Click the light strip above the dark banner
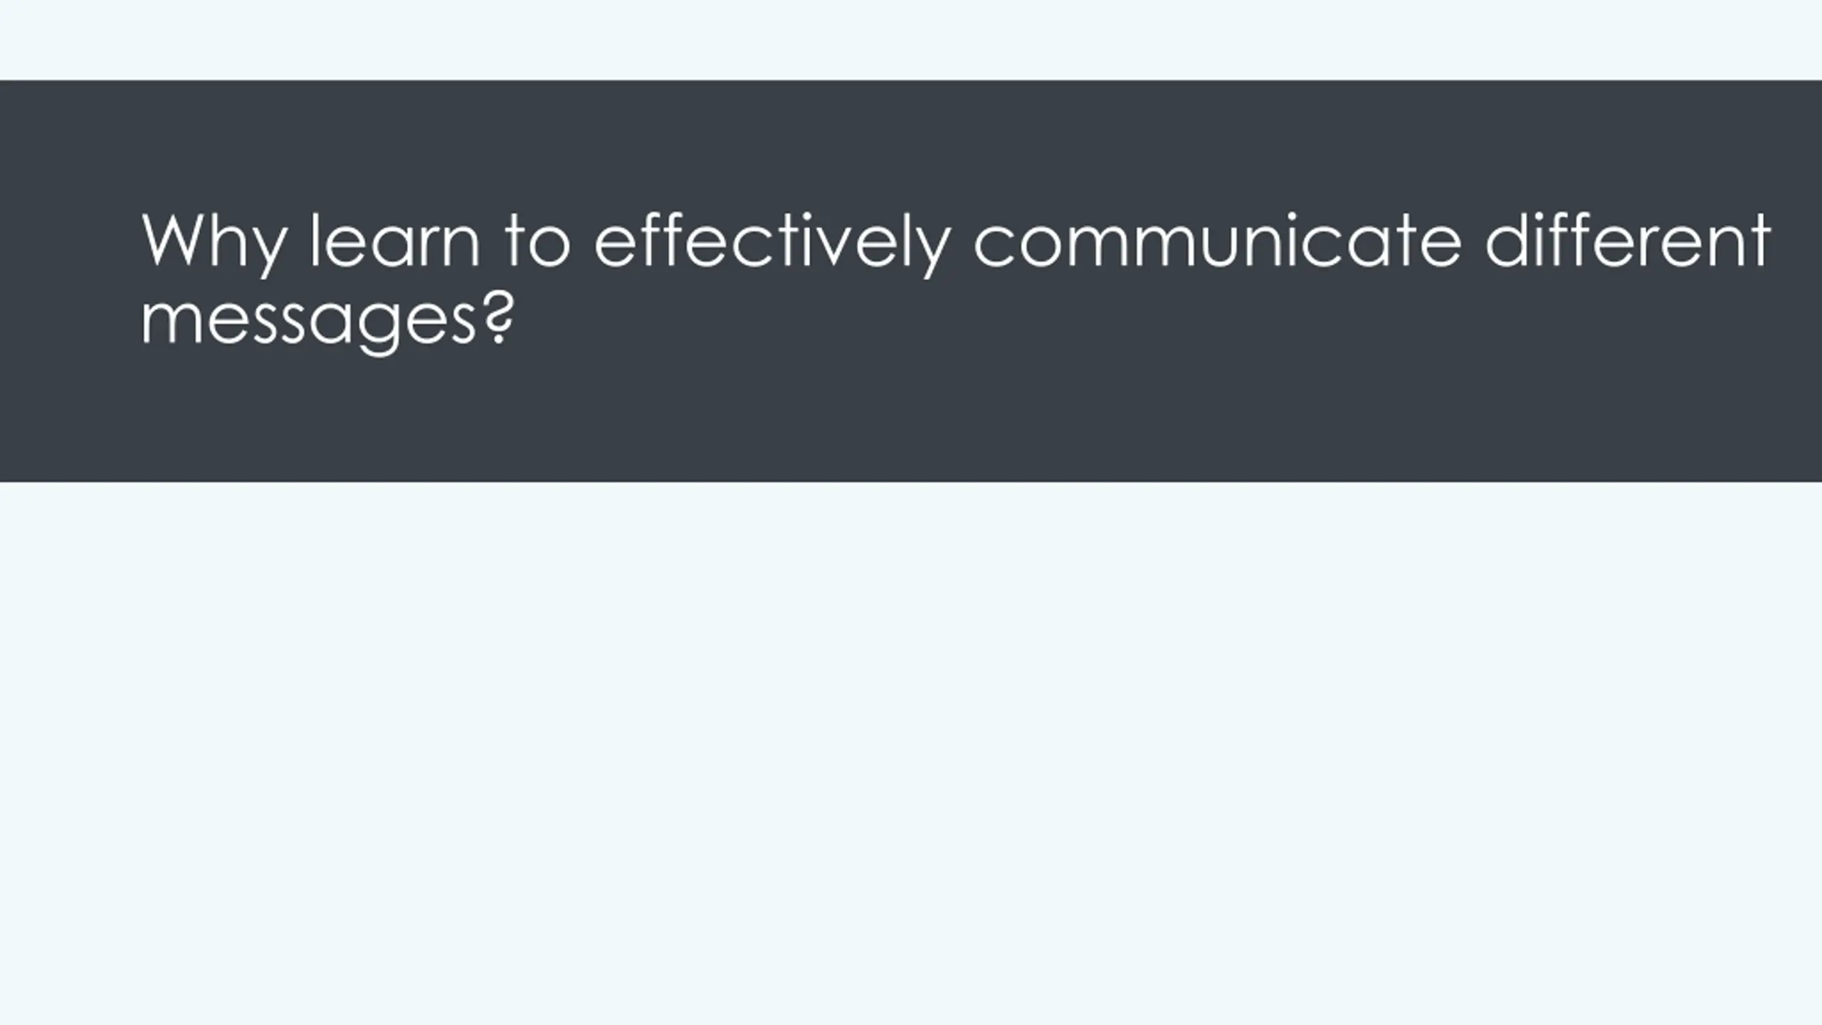1822x1025 pixels. (x=911, y=40)
